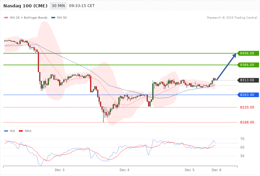The width and height of the screenshot is (260, 176).
Task: Click the 8313.00 current price label
Action: pyautogui.click(x=248, y=80)
